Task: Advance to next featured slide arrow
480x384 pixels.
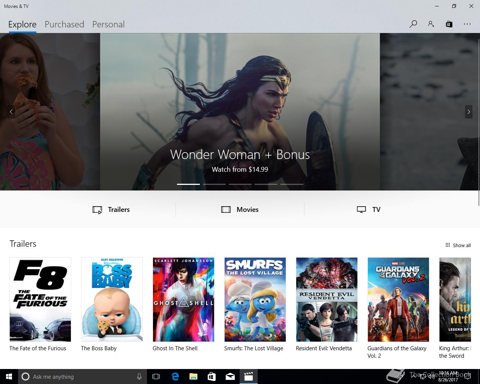Action: pyautogui.click(x=468, y=112)
